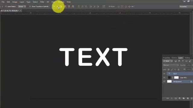This screenshot has height=108, width=193.
Task: Click the layer Opacity value field
Action: [189, 65]
